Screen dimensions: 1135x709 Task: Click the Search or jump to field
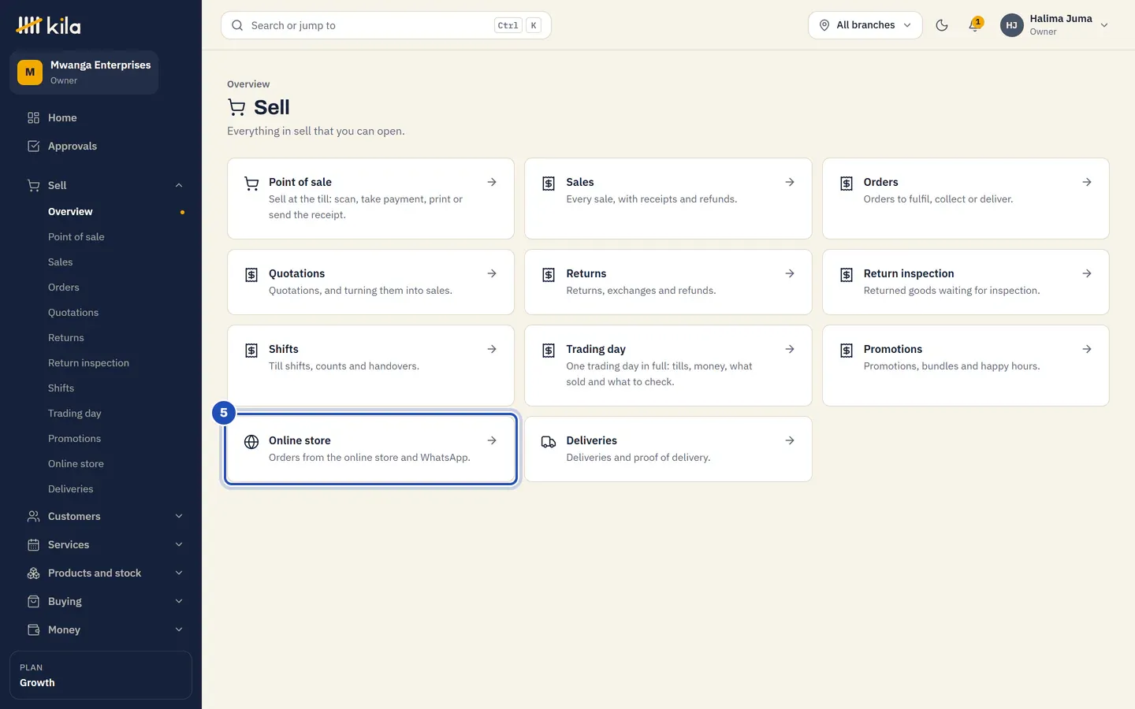(386, 25)
